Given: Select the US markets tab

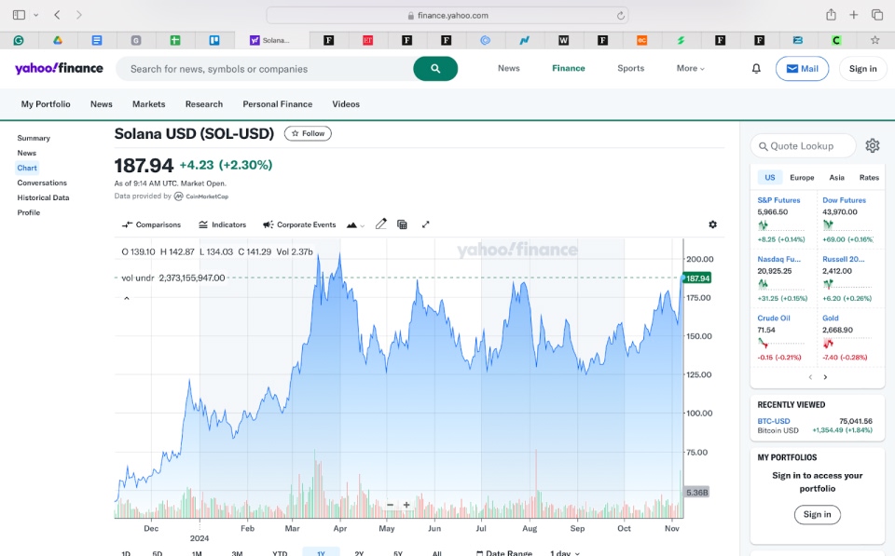Looking at the screenshot, I should pyautogui.click(x=769, y=177).
